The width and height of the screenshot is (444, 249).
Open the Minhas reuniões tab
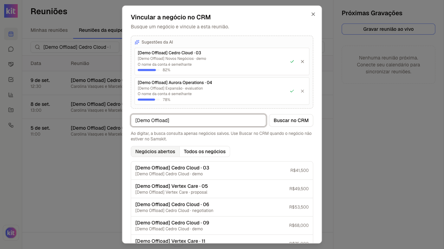[49, 30]
